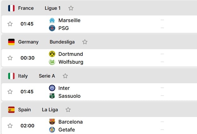The height and width of the screenshot is (134, 197).
Task: Click the Marseille club crest icon
Action: [52, 20]
